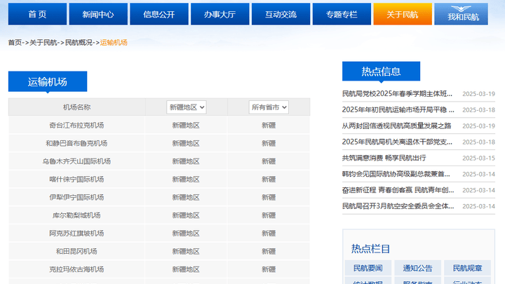Click 库尔勒梨城机场 in the list
The image size is (505, 284).
76,215
